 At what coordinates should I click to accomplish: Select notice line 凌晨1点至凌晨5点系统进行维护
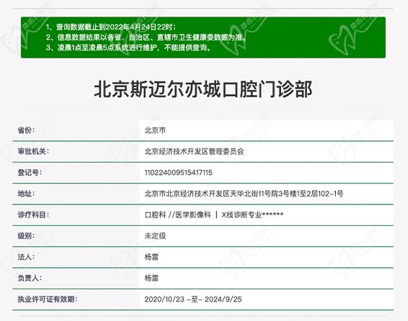pos(128,48)
